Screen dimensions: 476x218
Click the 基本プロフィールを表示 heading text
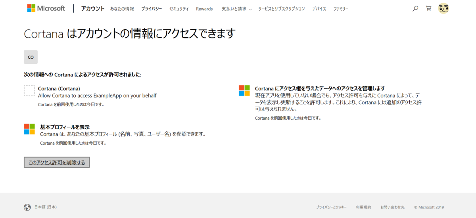click(65, 127)
